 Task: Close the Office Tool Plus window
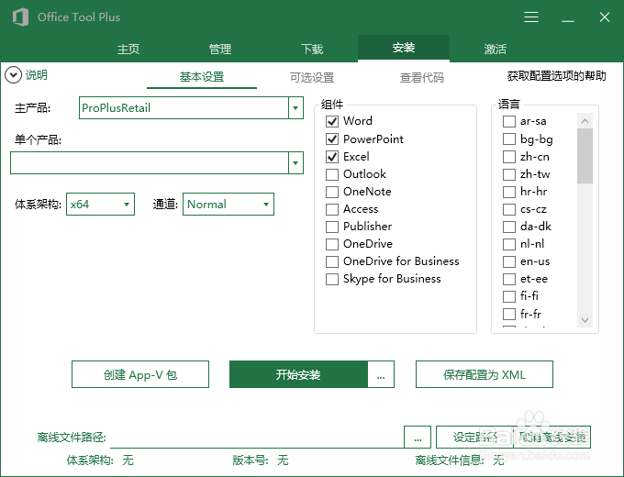click(605, 17)
